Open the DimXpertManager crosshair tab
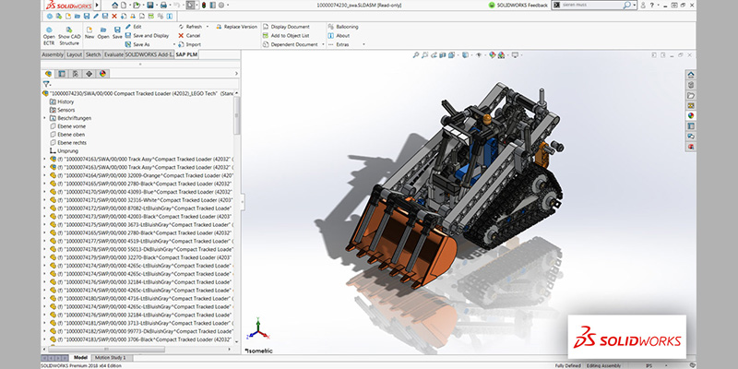The image size is (738, 369). (89, 74)
